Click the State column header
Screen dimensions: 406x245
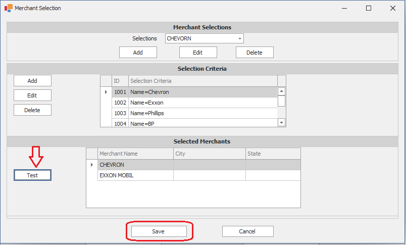pyautogui.click(x=273, y=154)
